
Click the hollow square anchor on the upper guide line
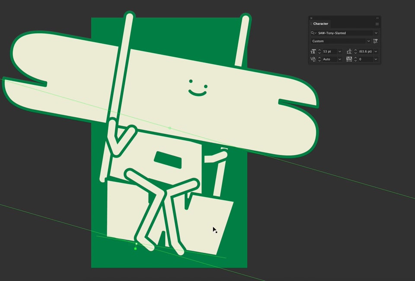170,128
